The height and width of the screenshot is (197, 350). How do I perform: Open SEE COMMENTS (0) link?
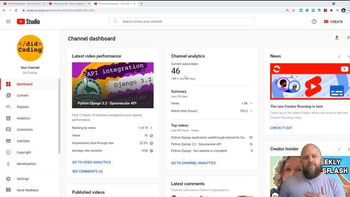(87, 171)
